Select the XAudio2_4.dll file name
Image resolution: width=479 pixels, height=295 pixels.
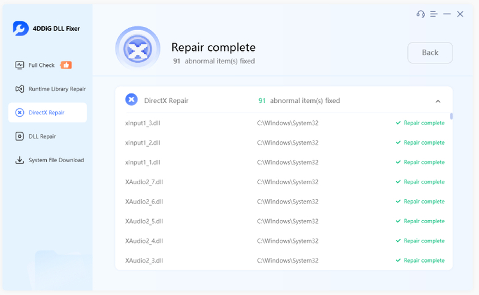point(144,241)
